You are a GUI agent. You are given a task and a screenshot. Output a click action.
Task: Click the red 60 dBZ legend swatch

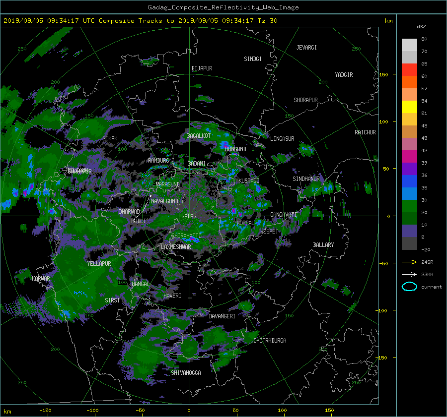409,69
